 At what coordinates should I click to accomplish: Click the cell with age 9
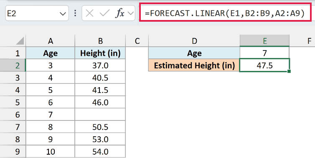coord(51,139)
